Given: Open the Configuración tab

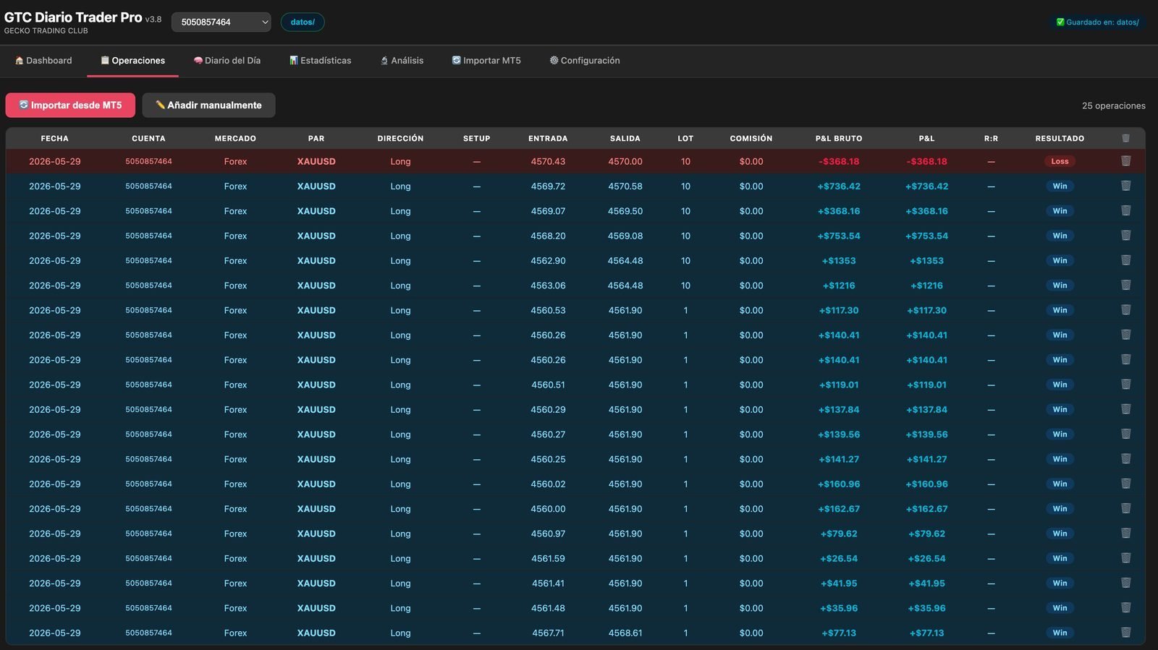Looking at the screenshot, I should coord(585,61).
